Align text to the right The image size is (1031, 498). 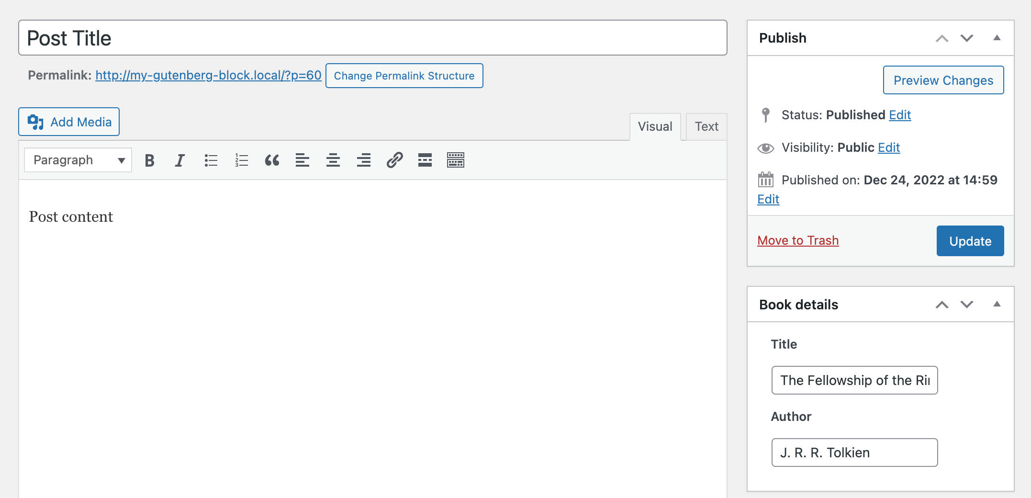point(364,160)
